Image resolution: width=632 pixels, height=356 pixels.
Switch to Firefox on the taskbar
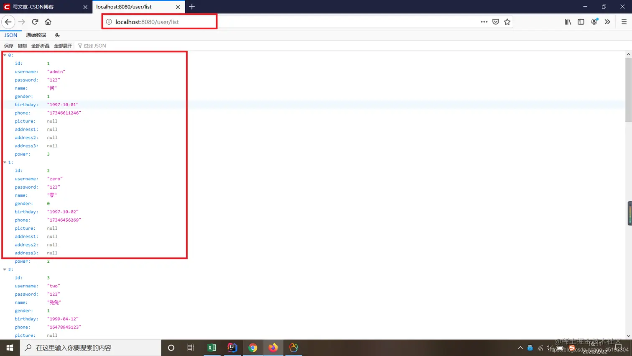[273, 348]
